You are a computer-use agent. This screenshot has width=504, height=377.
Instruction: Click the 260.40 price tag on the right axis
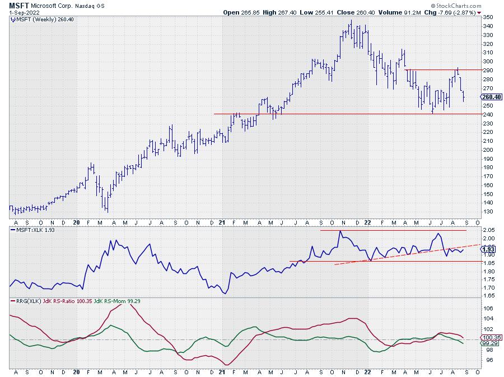pyautogui.click(x=492, y=97)
